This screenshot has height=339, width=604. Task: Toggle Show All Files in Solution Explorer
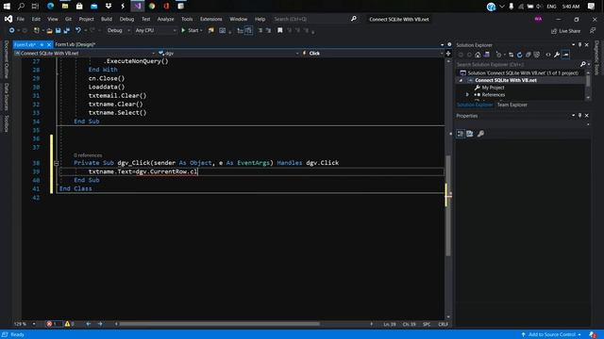pos(537,55)
